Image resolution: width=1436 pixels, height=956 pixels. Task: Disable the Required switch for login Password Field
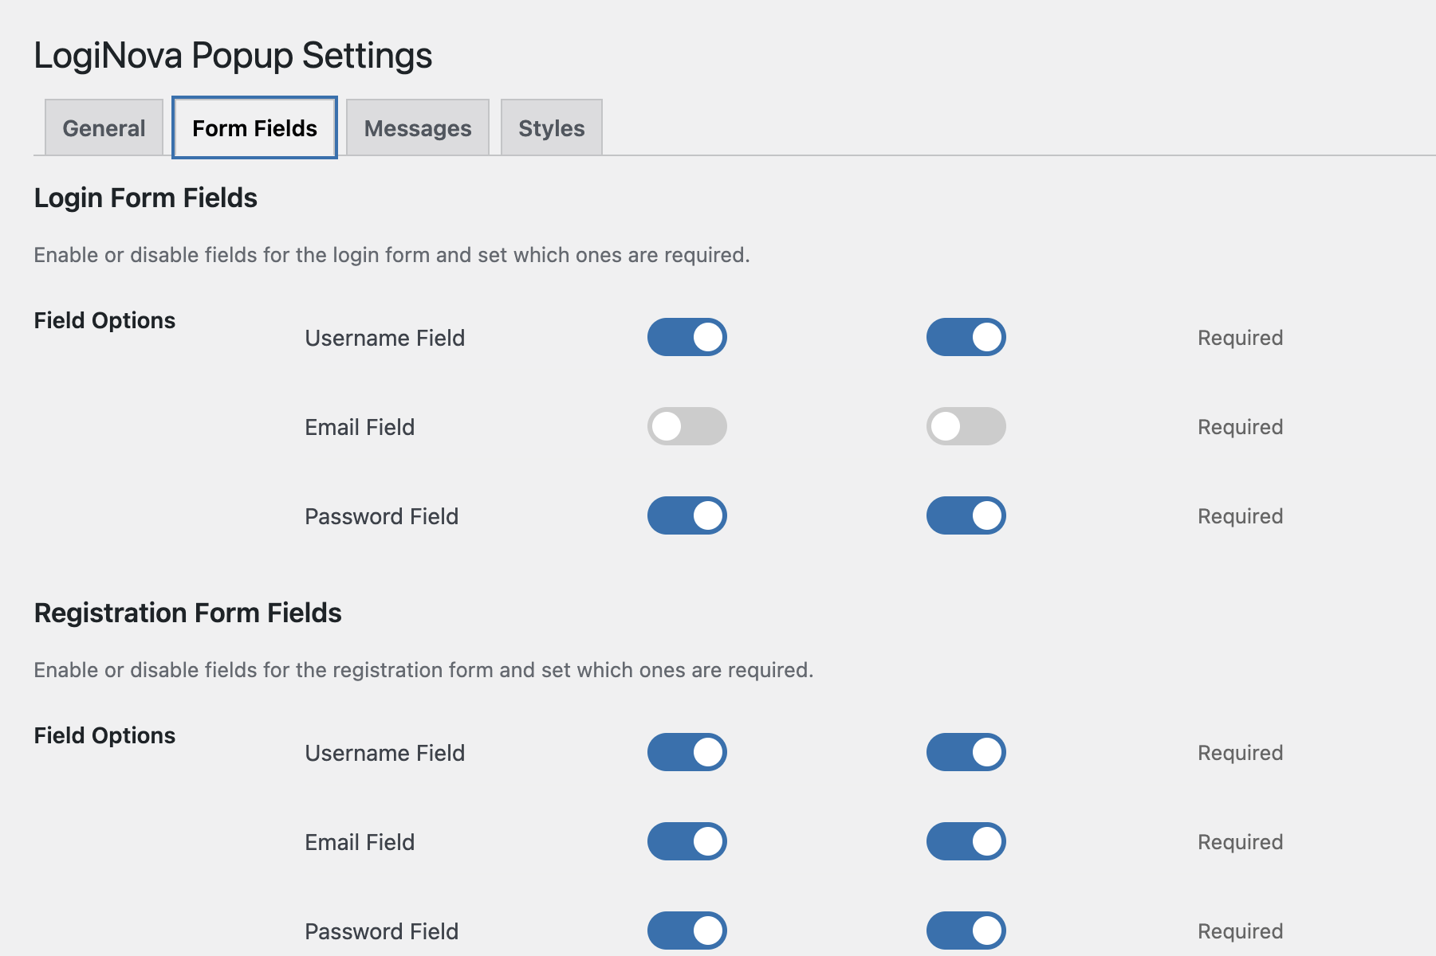[x=966, y=515]
